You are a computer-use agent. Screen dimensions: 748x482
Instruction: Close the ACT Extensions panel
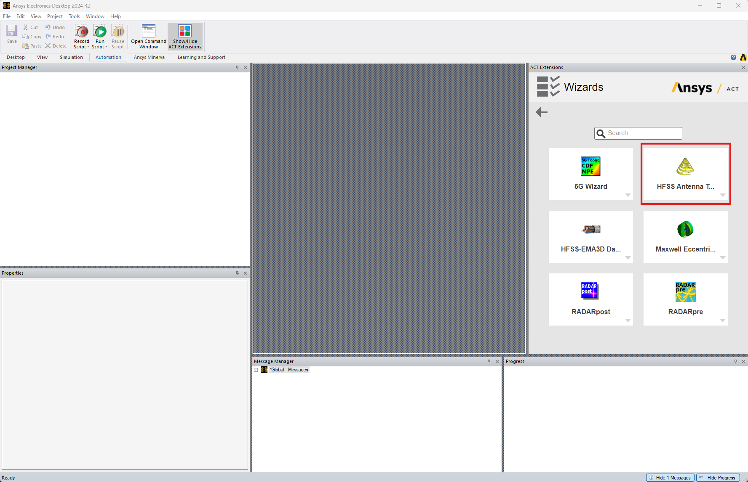(743, 67)
